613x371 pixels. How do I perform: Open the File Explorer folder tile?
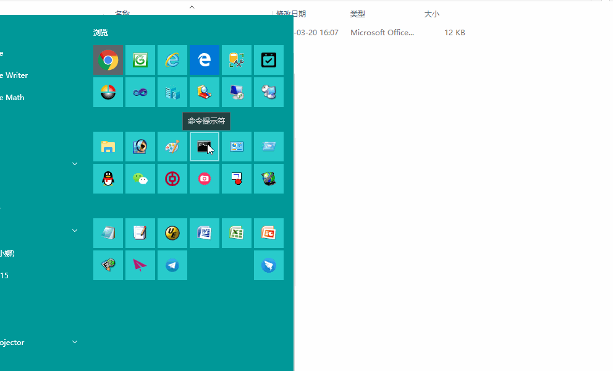pyautogui.click(x=108, y=147)
